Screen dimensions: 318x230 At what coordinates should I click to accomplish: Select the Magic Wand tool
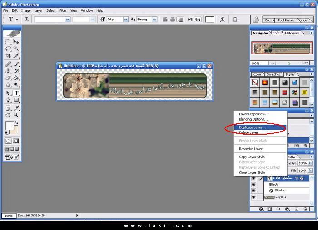pos(16,49)
